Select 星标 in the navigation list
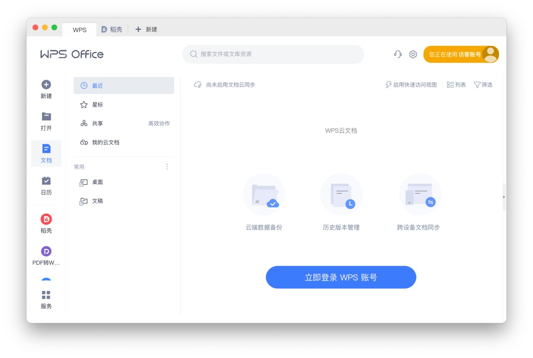 [124, 104]
